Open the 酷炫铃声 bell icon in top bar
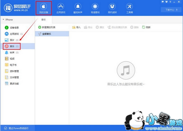 click(x=78, y=8)
